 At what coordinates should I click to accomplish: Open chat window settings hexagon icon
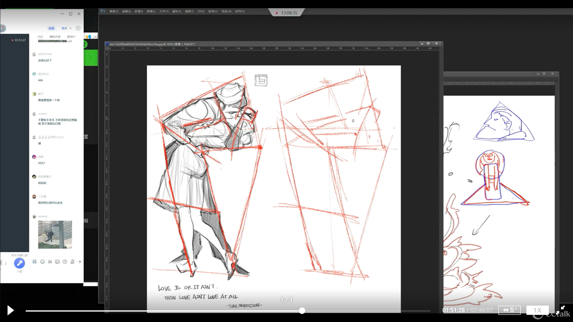coord(78,28)
